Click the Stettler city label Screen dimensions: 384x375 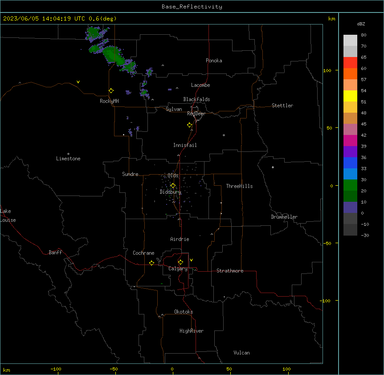(x=282, y=106)
